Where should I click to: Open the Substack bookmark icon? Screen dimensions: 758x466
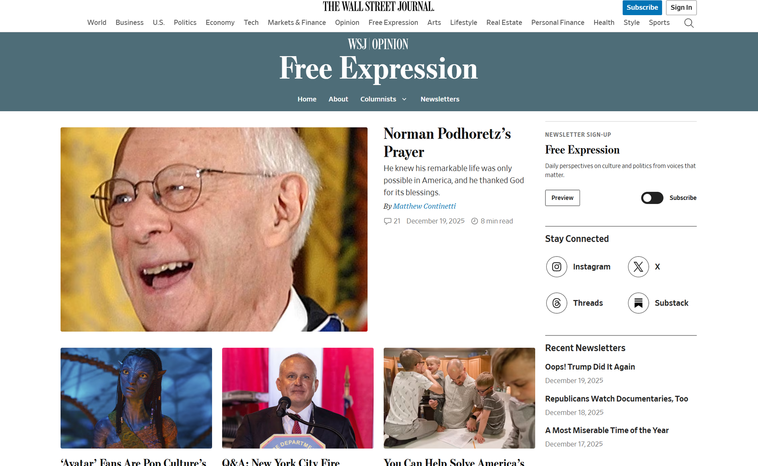[x=638, y=303]
